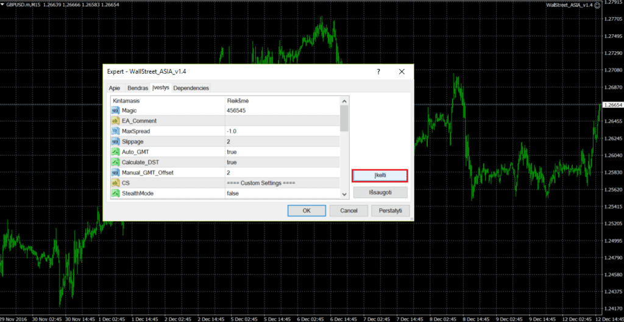
Task: Click the Magic variable type icon
Action: tap(115, 110)
